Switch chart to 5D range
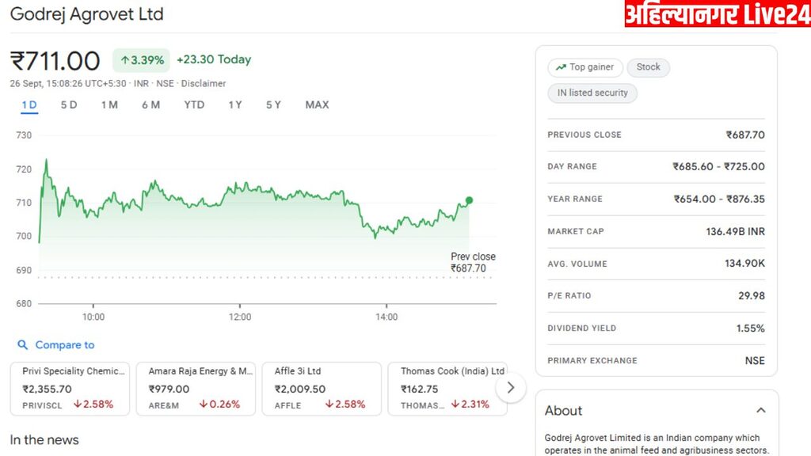Screen dimensions: 811x456 click(69, 104)
